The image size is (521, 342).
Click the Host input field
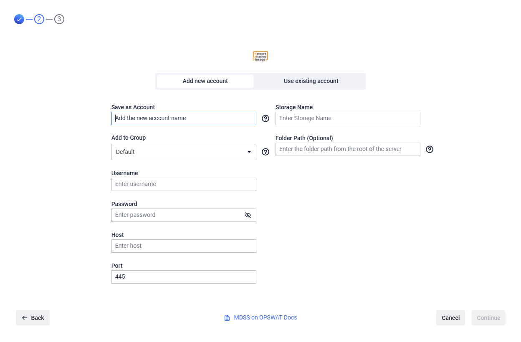184,246
